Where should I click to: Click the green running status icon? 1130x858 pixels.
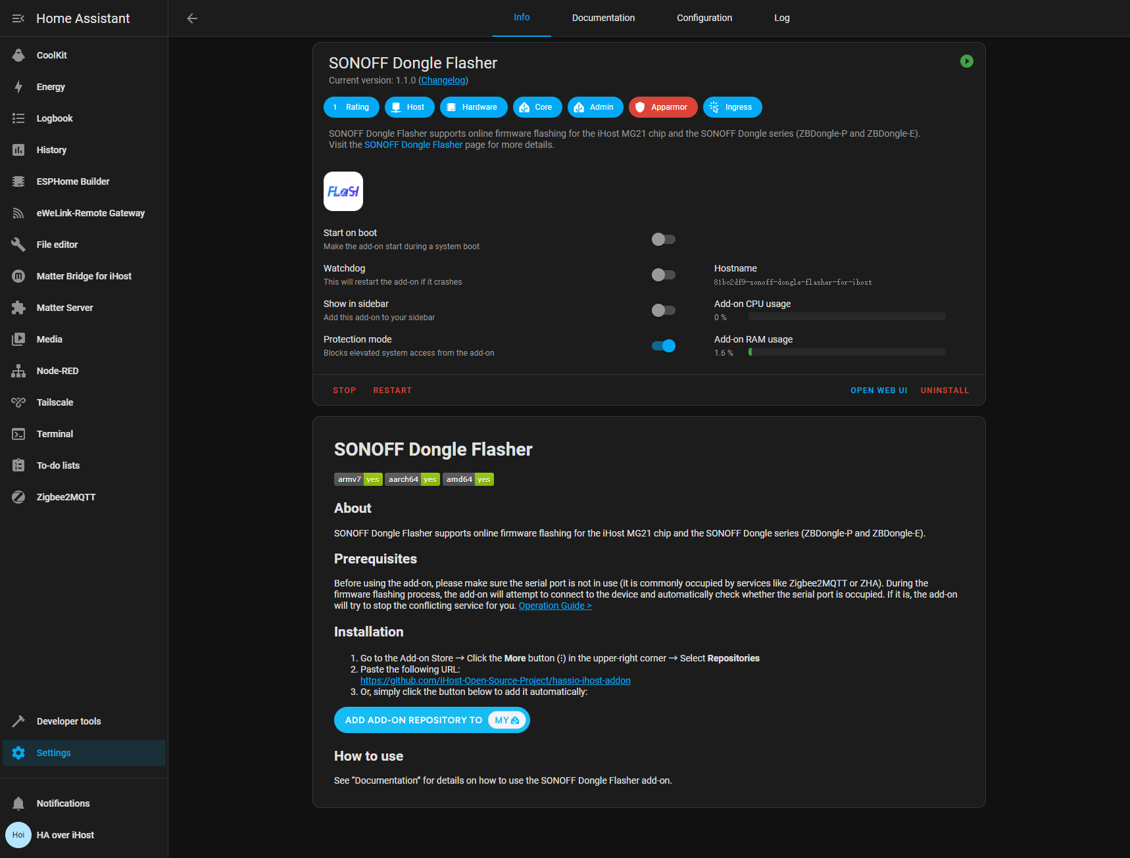pos(967,61)
